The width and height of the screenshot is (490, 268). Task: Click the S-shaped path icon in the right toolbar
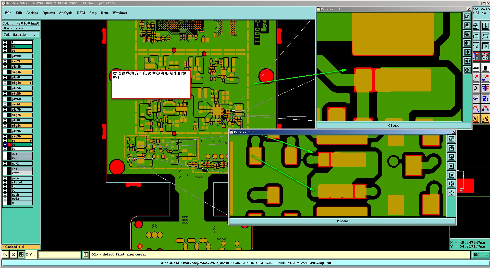485,36
